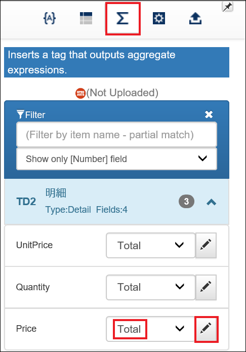Screen dimensions: 246x352
Task: Click the funnel Filter icon label
Action: click(31, 114)
